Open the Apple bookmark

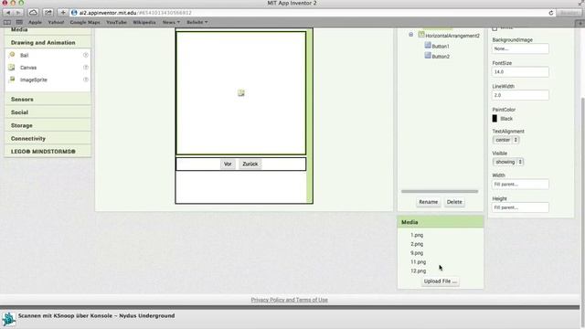[35, 22]
